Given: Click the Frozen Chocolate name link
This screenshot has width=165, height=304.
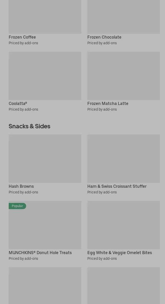Looking at the screenshot, I should (104, 37).
